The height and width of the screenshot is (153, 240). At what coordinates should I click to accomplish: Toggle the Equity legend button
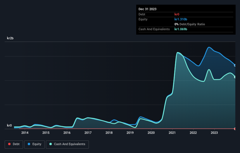click(34, 144)
